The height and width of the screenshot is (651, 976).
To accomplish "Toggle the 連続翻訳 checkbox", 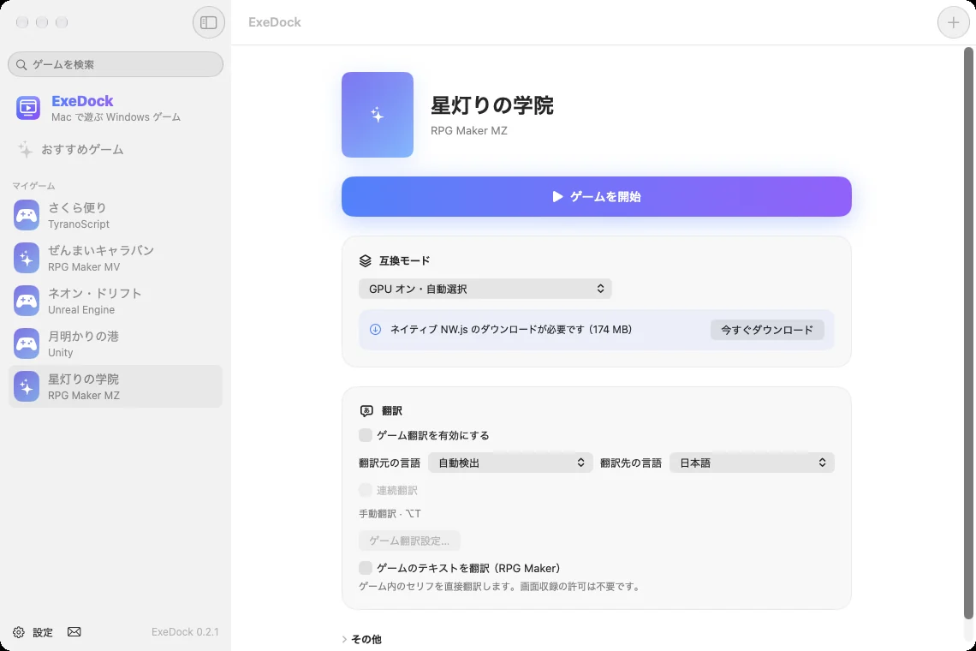I will 366,490.
